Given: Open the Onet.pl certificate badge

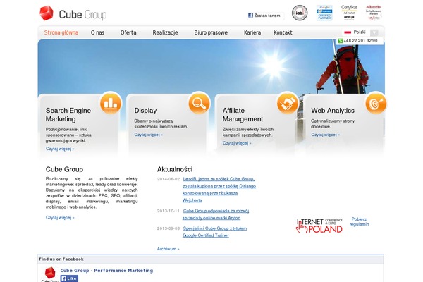Looking at the screenshot, I should click(x=349, y=13).
